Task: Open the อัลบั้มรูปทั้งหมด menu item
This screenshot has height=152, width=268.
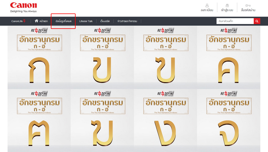Action: tap(63, 21)
